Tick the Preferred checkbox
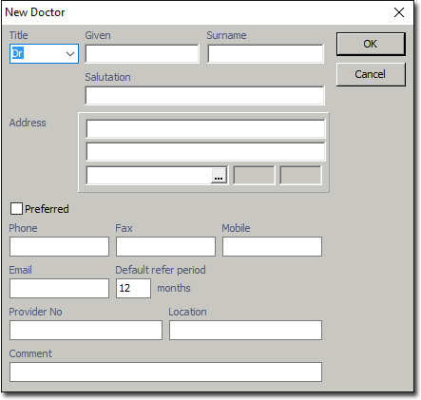The height and width of the screenshot is (400, 421). click(x=16, y=209)
